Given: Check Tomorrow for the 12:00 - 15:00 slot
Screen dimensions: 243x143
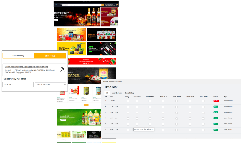Looking at the screenshot, I should click(x=137, y=124).
